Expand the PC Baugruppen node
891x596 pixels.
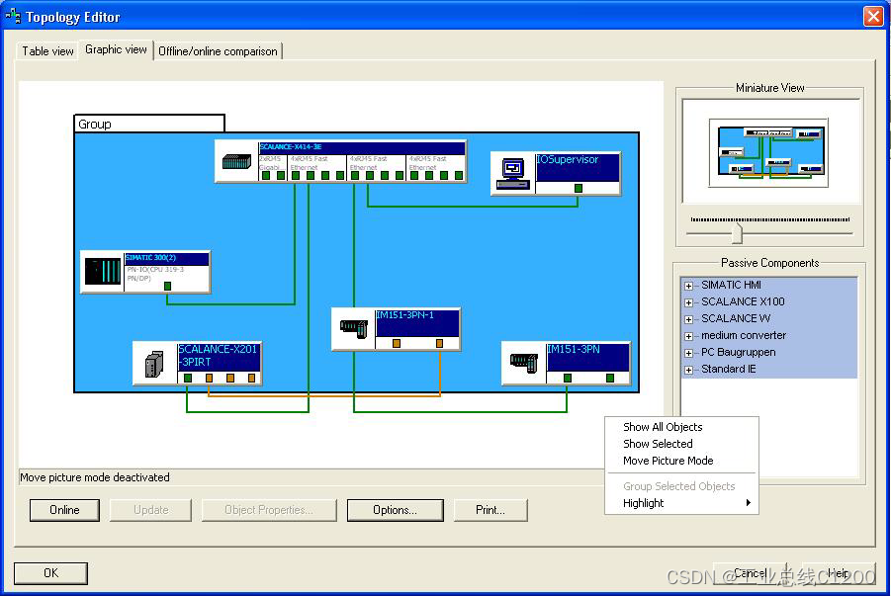688,353
